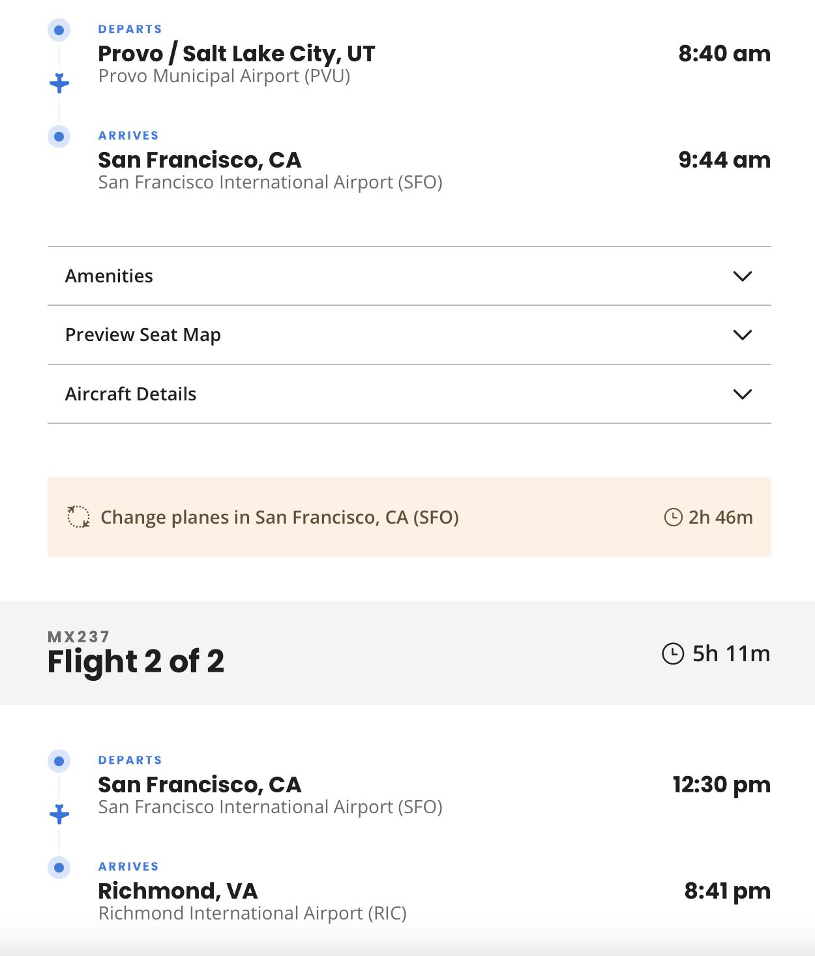Click Provo Municipal Airport (PVU) text
The width and height of the screenshot is (815, 956).
tap(224, 76)
